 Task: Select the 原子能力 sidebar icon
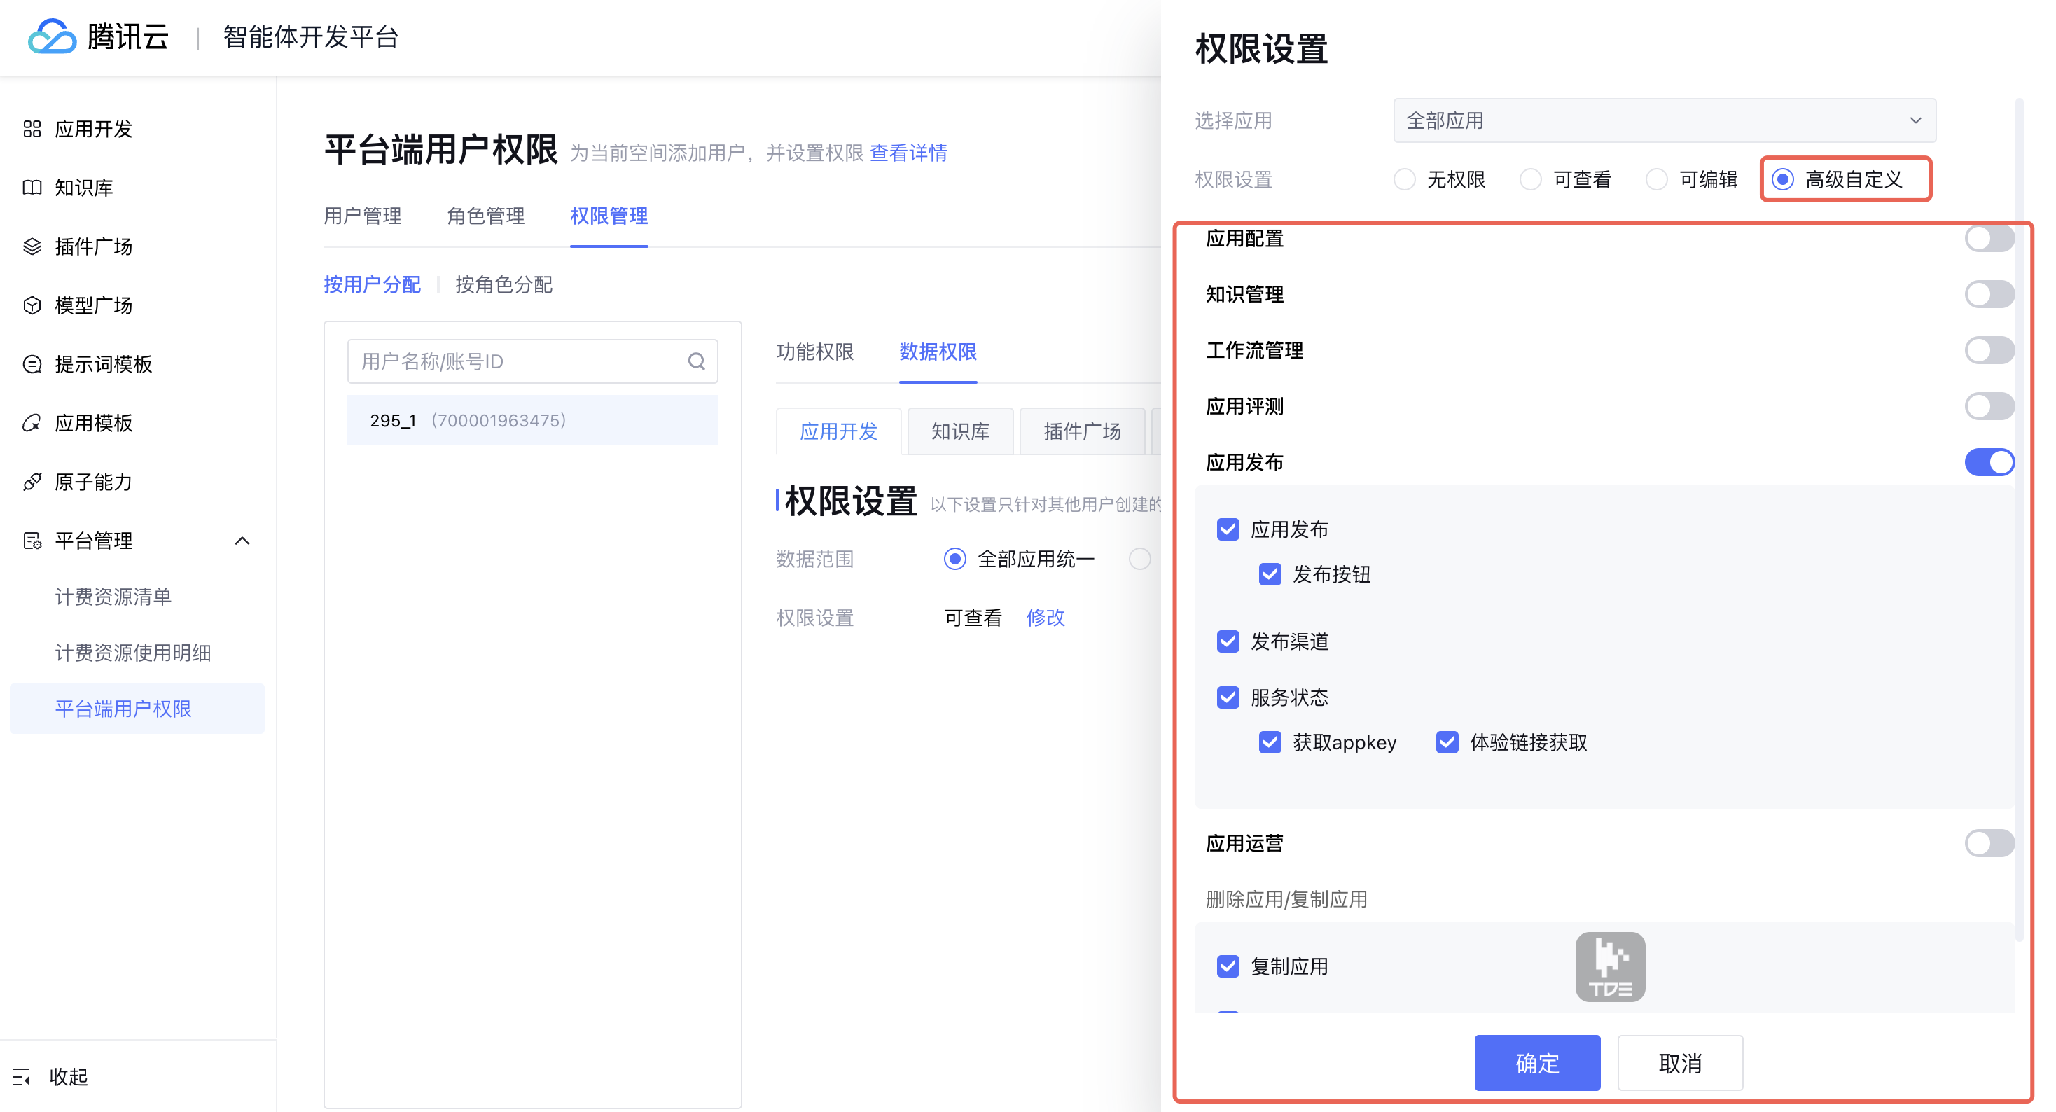[32, 481]
